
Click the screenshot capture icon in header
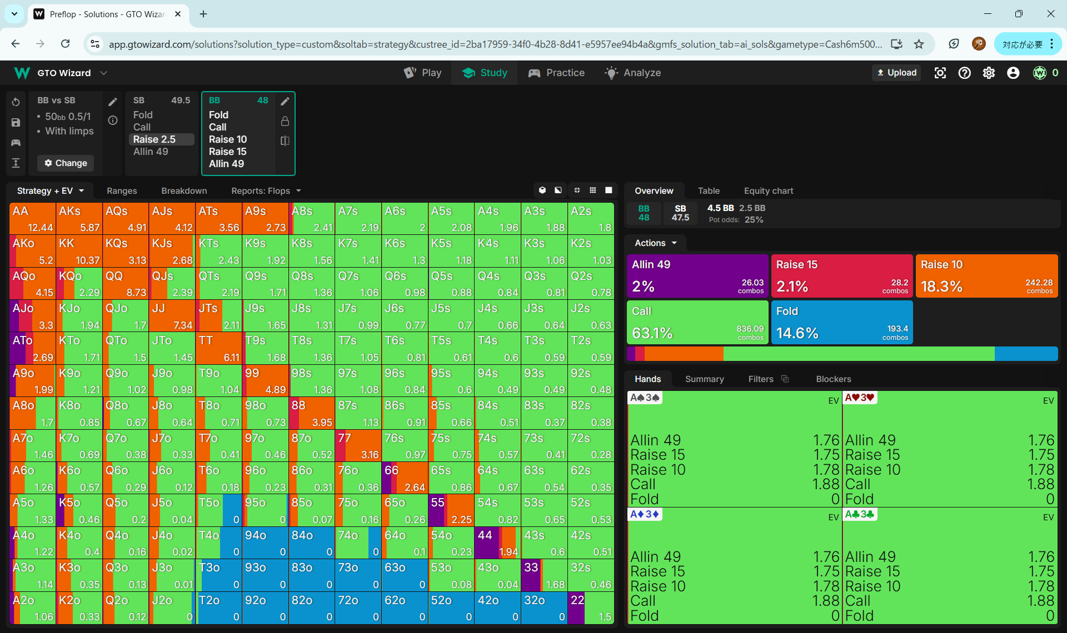tap(940, 73)
